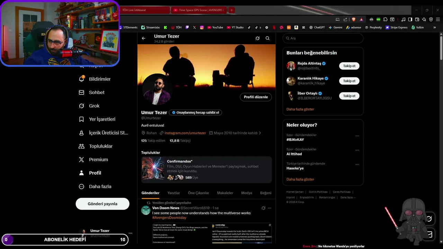Open İçerik Üreticisi Stüdyosu
The width and height of the screenshot is (443, 249).
tap(103, 133)
